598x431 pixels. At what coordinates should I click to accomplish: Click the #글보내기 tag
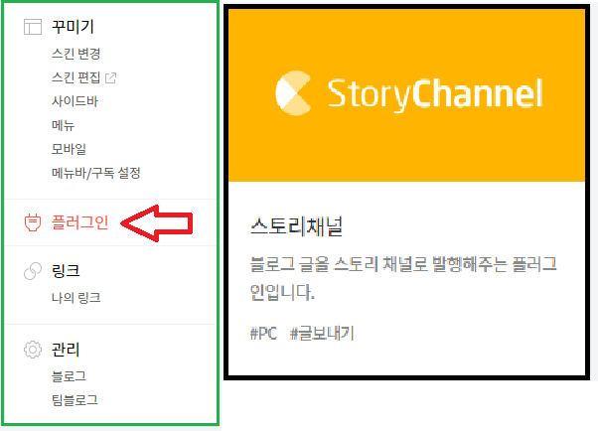pyautogui.click(x=322, y=334)
